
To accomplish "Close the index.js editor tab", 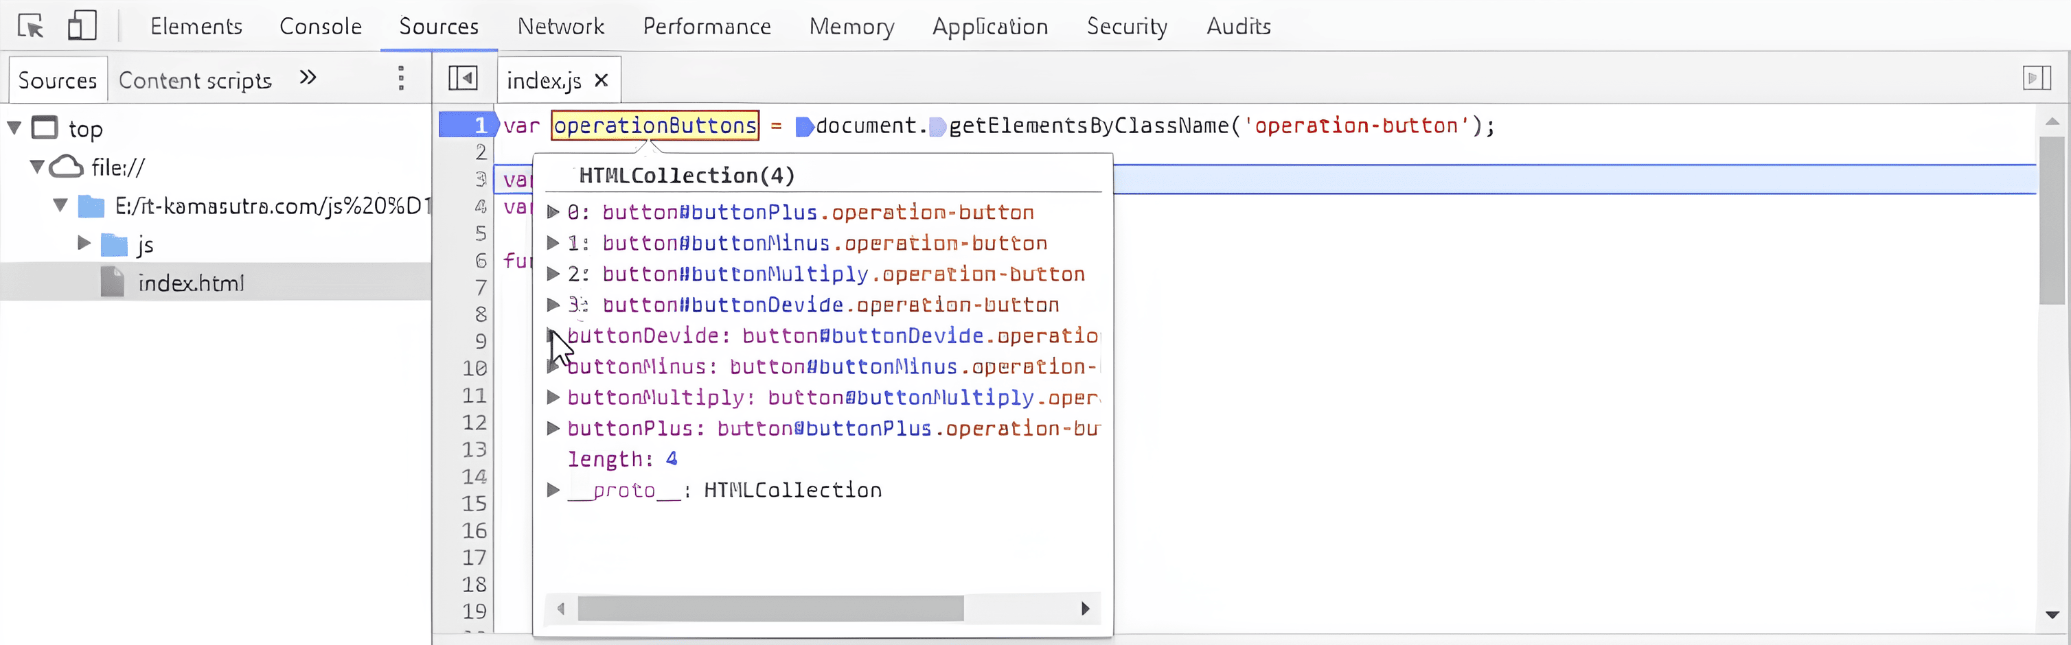I will (x=602, y=81).
